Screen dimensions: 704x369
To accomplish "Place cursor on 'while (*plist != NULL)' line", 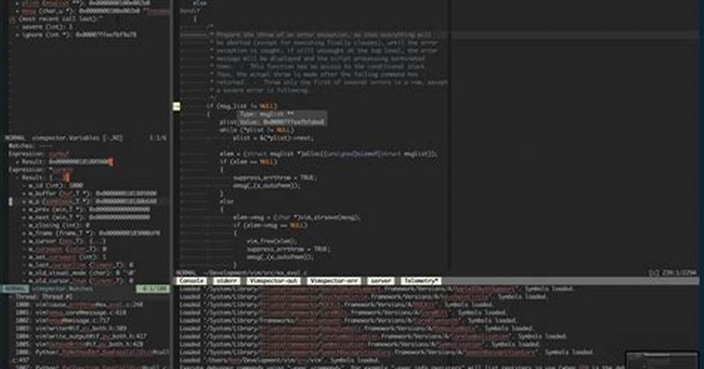I will click(x=257, y=130).
